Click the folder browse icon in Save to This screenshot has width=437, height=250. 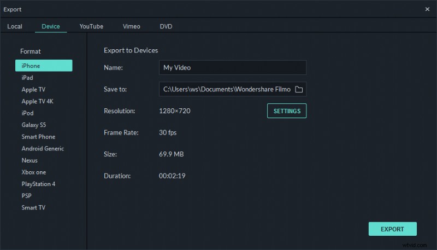point(299,89)
